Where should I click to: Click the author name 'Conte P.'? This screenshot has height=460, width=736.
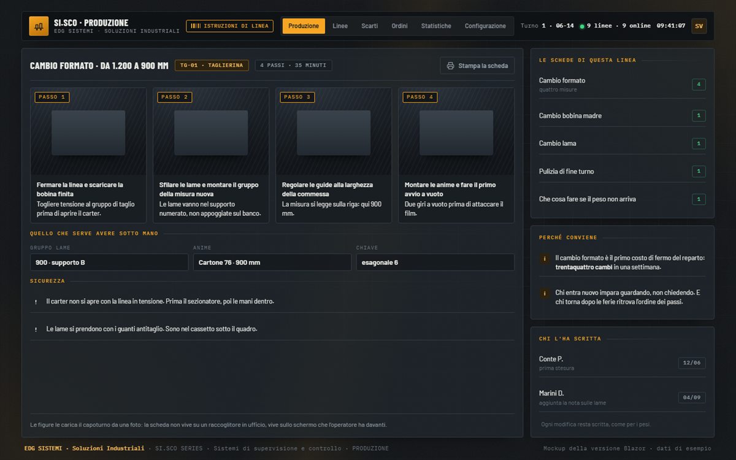551,359
